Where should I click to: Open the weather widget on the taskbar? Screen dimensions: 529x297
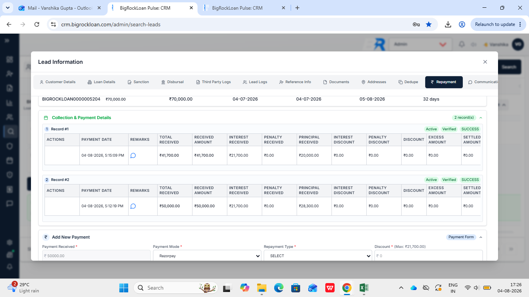point(24,287)
